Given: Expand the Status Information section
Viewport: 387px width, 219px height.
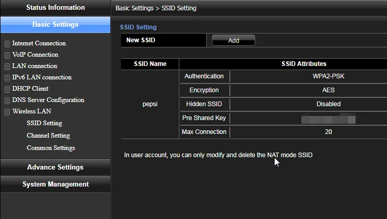Looking at the screenshot, I should [x=55, y=8].
